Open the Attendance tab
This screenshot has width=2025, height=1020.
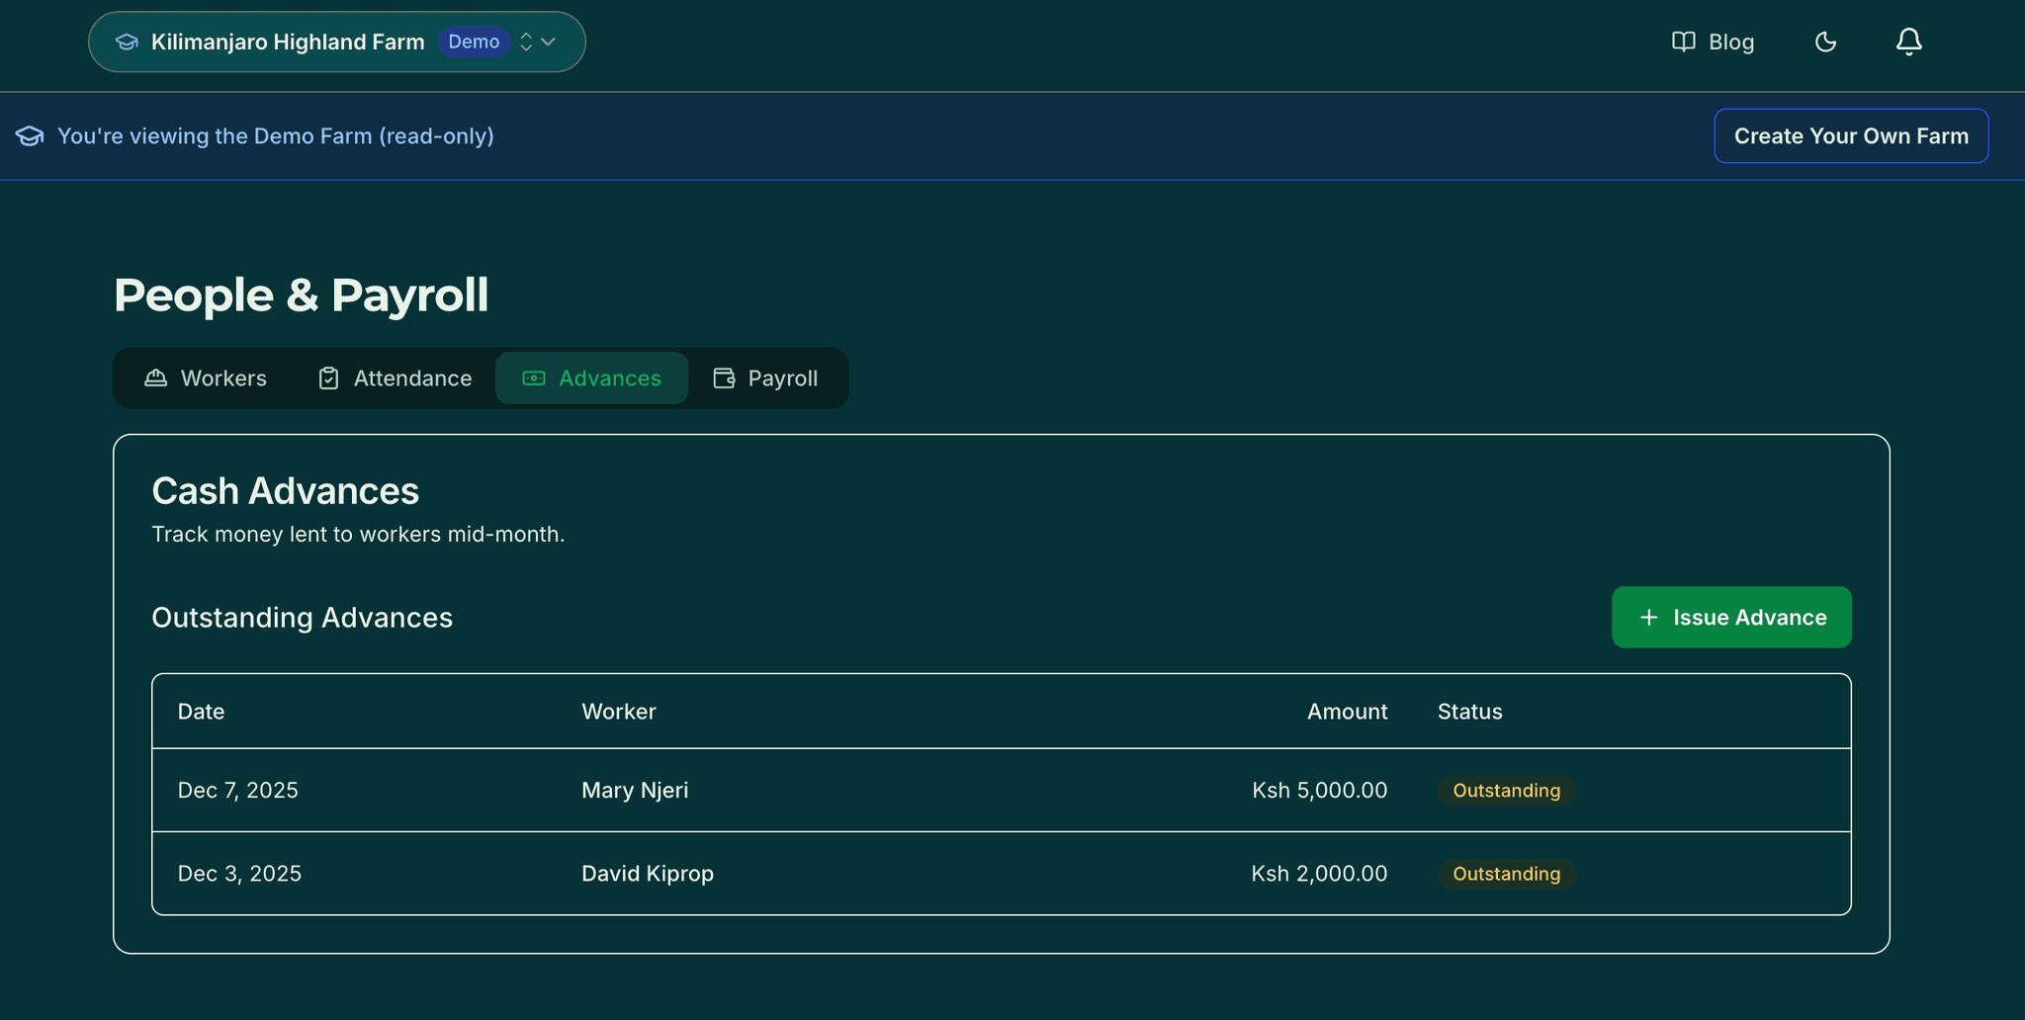point(394,378)
